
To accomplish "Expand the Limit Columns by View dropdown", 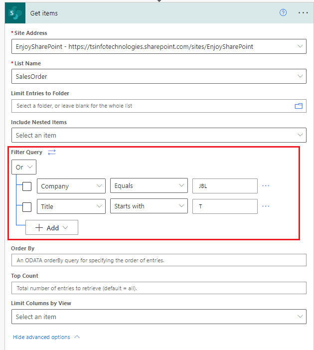I will coord(159,317).
